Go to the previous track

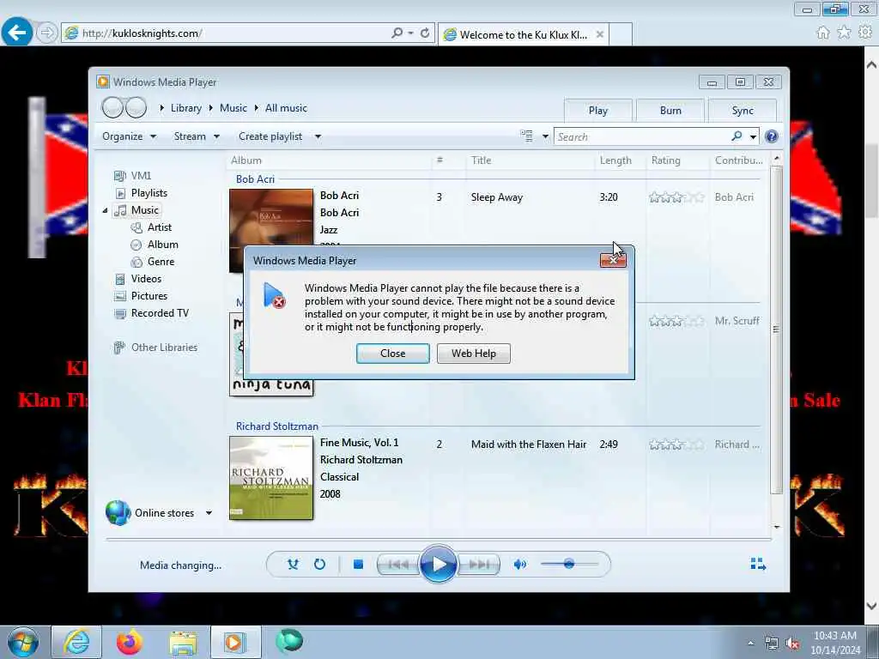pos(398,565)
